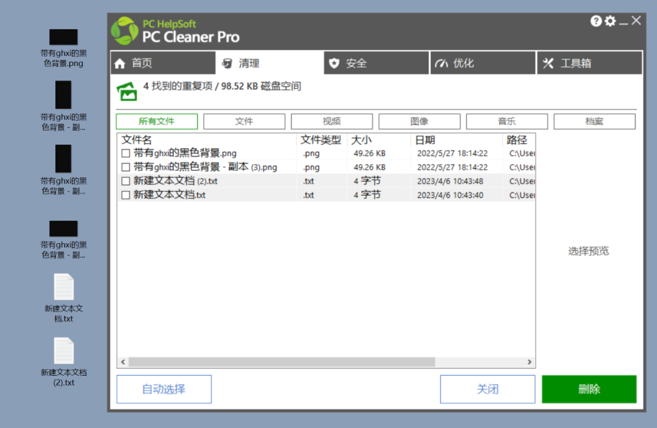Filter by 所有文件
The height and width of the screenshot is (428, 657).
coord(157,122)
